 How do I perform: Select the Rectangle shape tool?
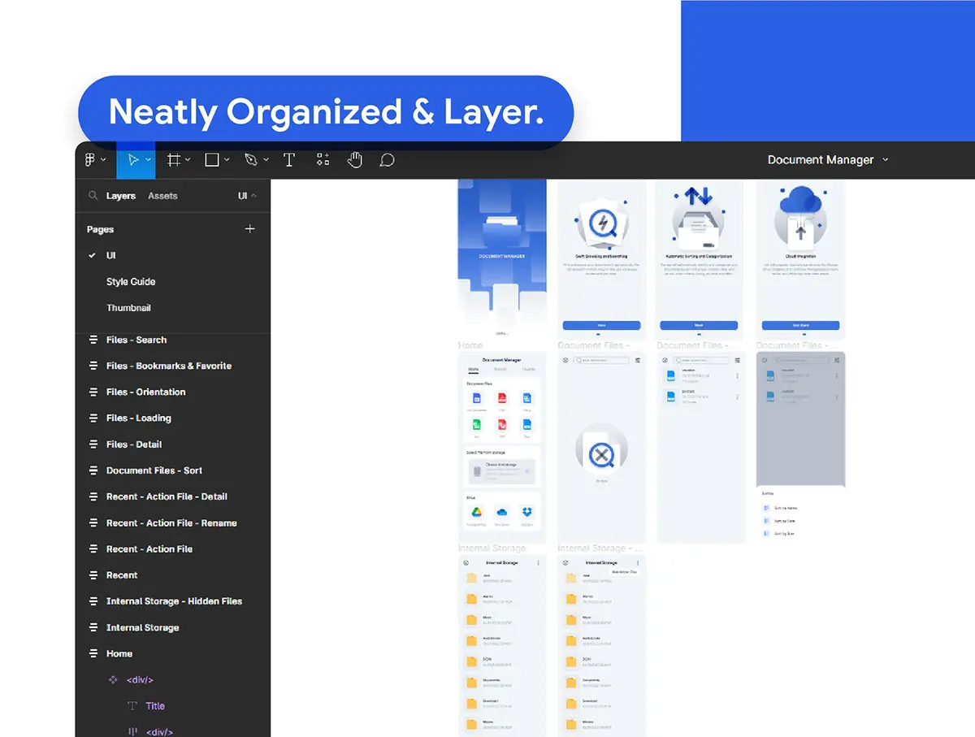click(x=212, y=160)
